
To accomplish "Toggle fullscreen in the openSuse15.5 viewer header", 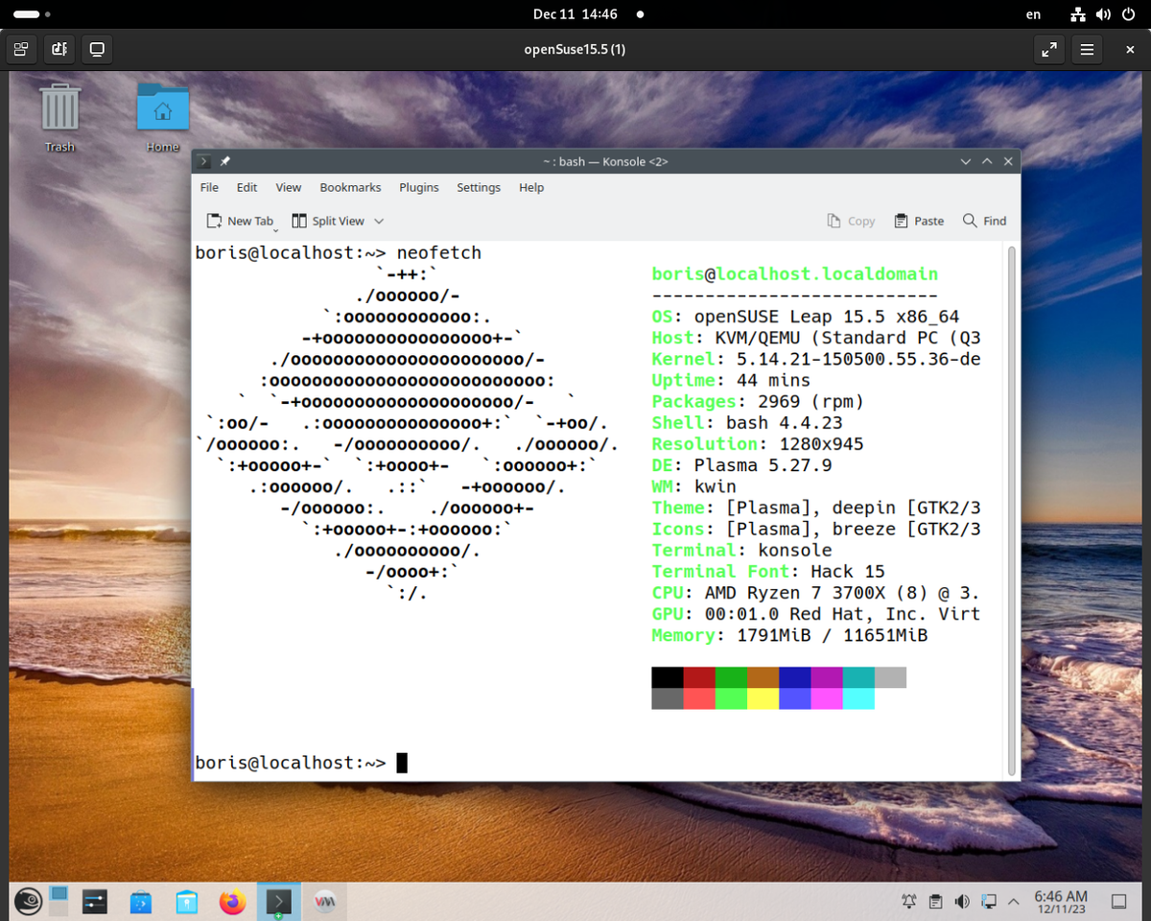I will 1049,49.
